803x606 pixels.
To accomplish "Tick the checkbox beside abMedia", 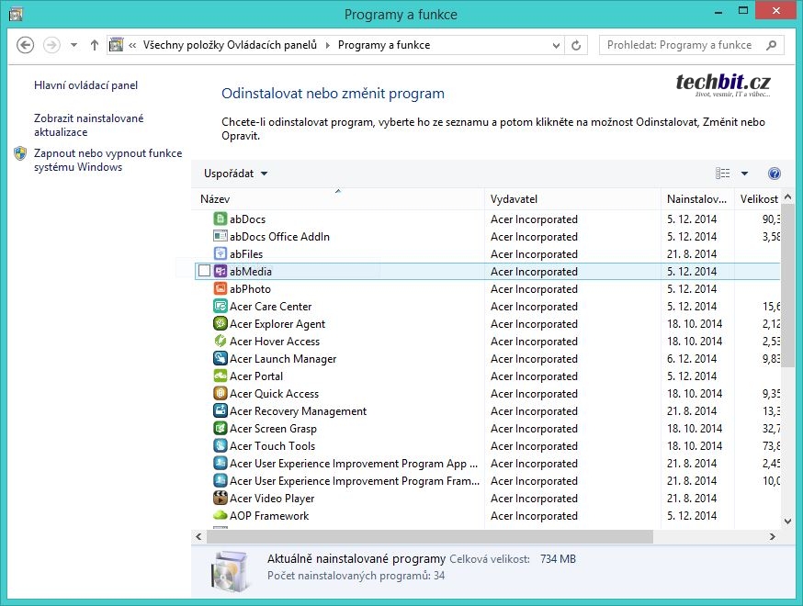I will pos(204,271).
